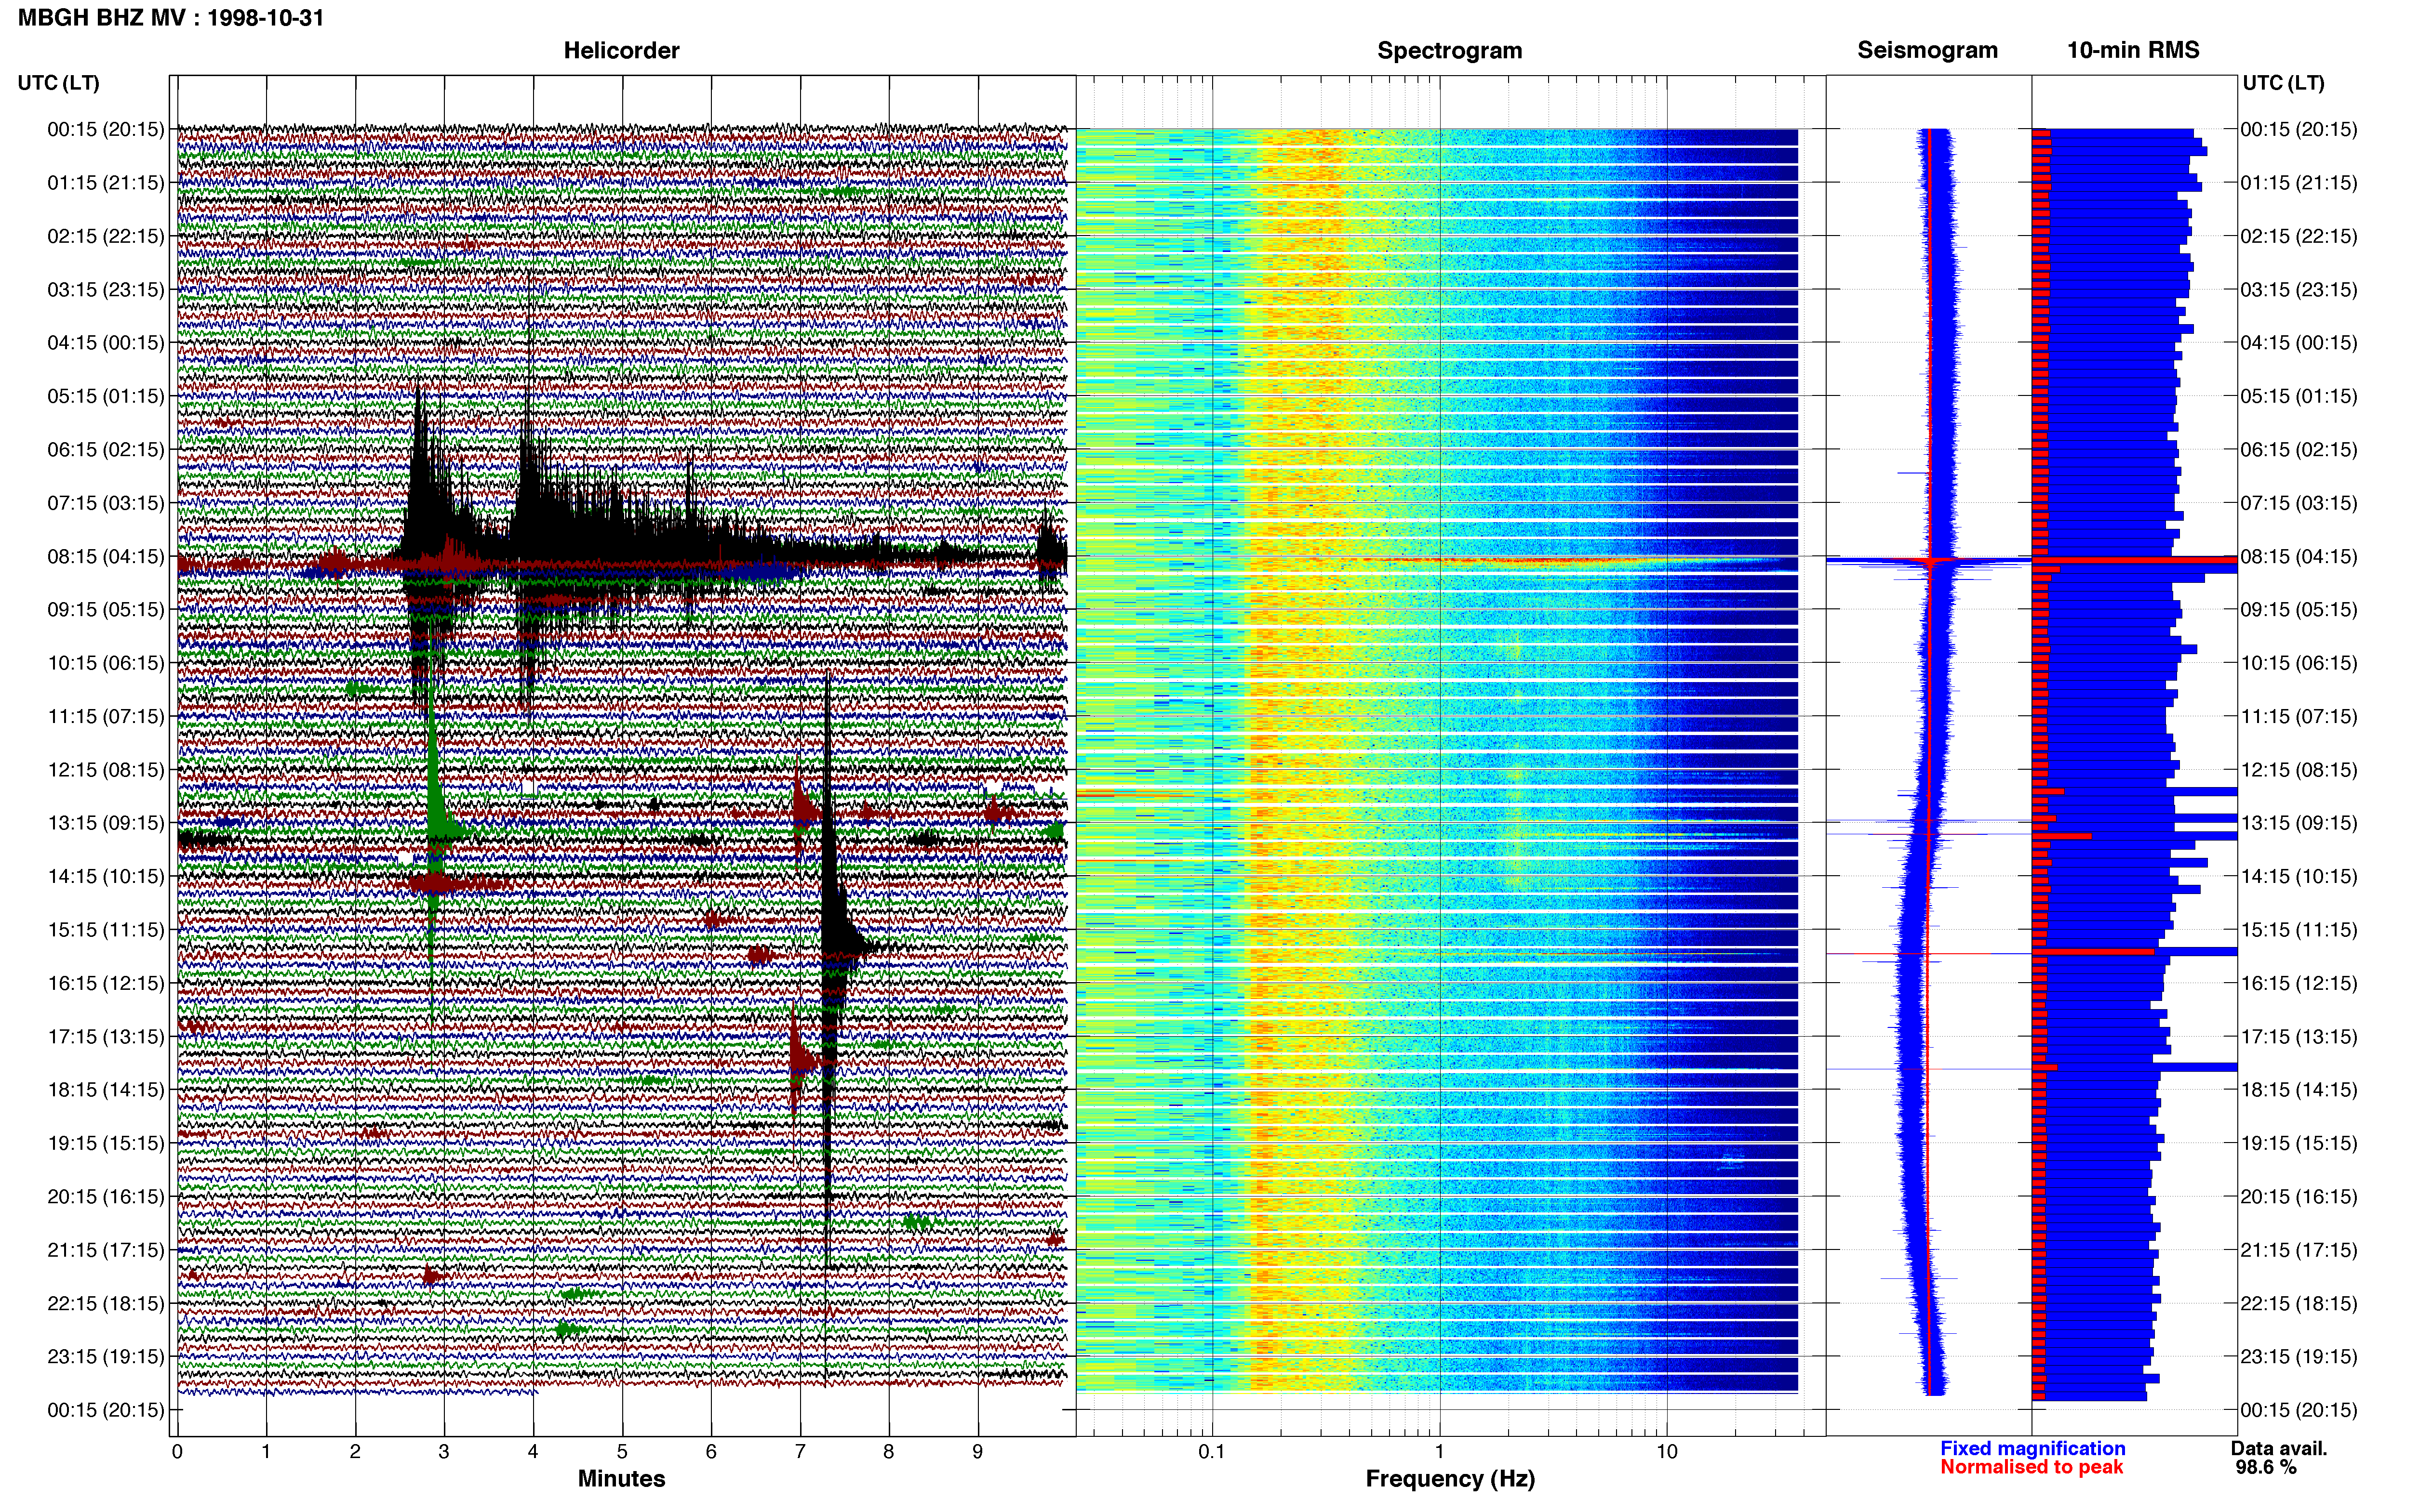Click helicorder time label '05:15 (01:15)'
Viewport: 2419px width, 1512px height.
tap(106, 396)
